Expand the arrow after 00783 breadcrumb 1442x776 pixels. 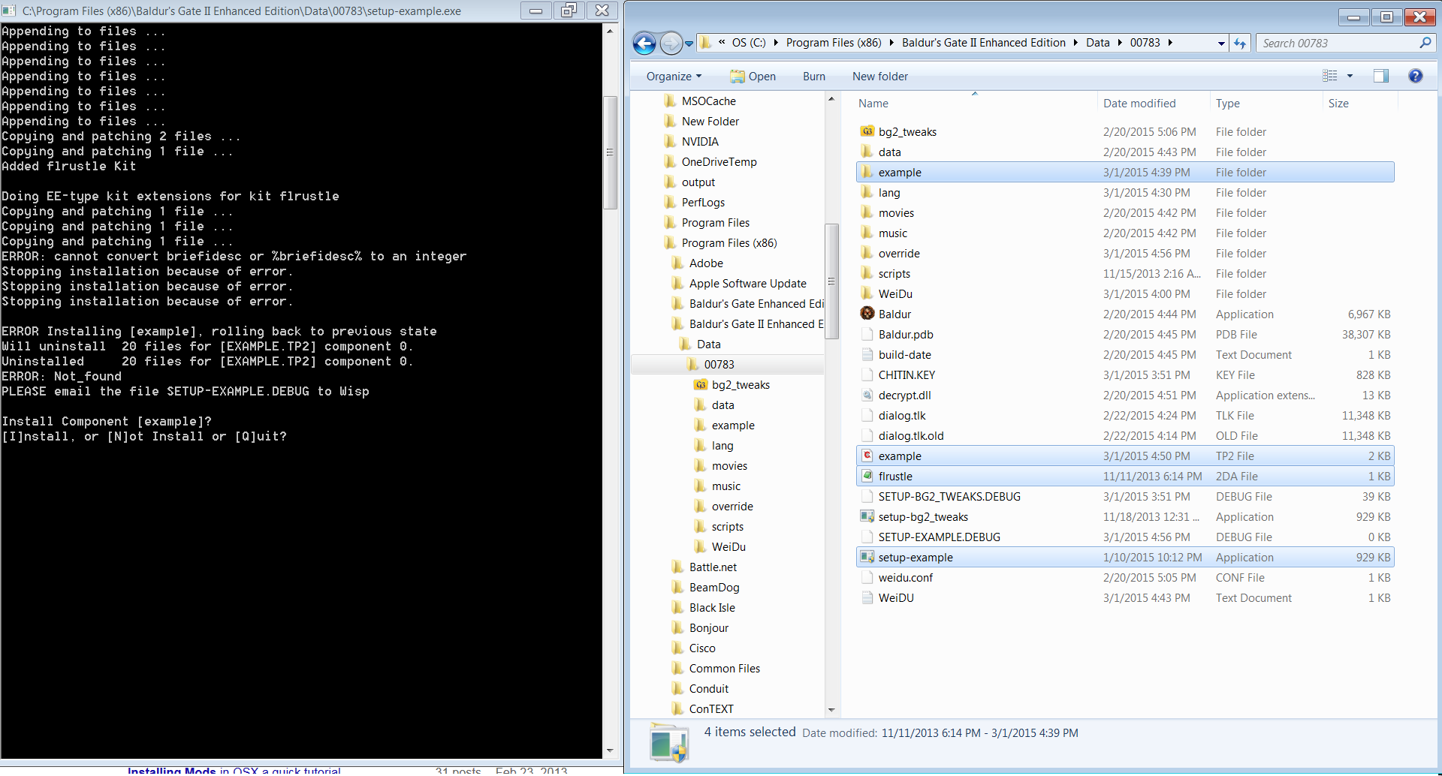1169,43
